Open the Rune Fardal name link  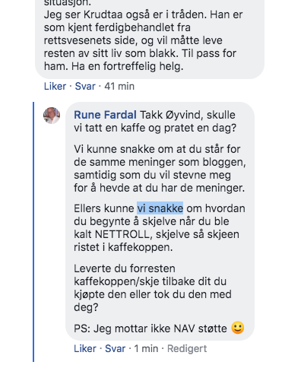click(x=105, y=115)
